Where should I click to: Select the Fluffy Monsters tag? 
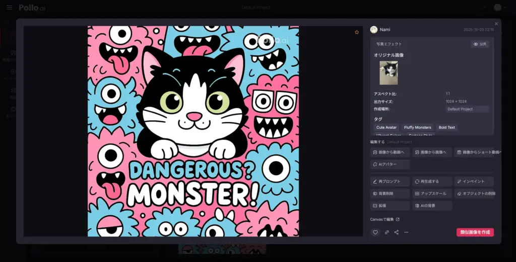[417, 127]
